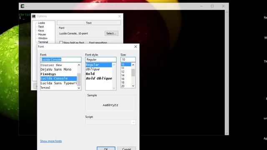
Task: Select Looks in Options tree
Action: (x=41, y=23)
